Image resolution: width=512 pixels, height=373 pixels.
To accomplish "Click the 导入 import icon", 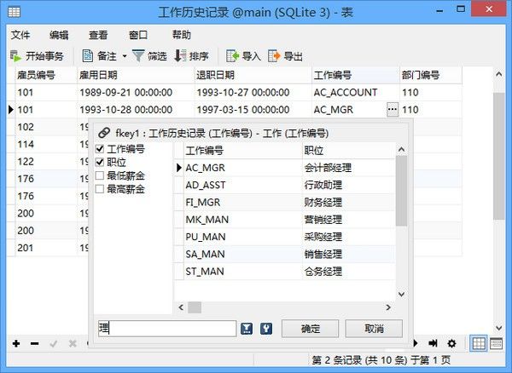I will point(232,56).
